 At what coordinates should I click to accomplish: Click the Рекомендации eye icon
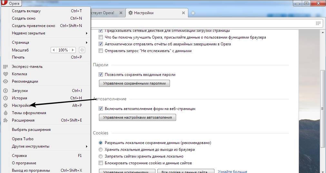[x=5, y=81]
